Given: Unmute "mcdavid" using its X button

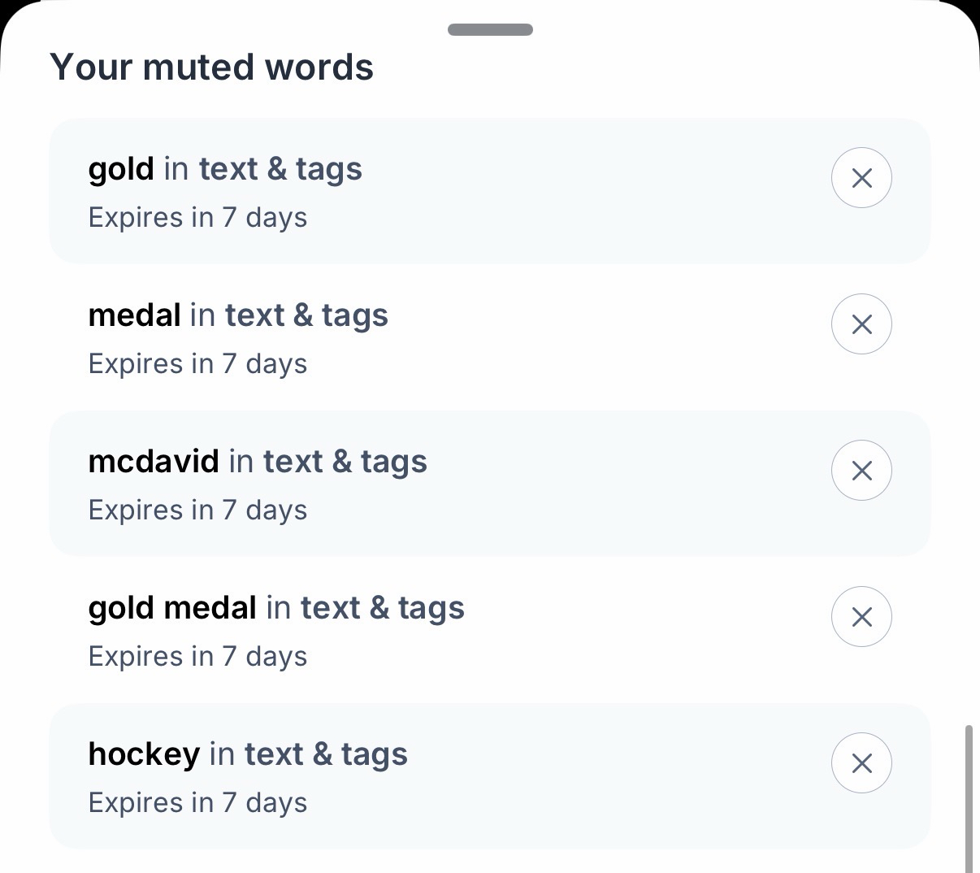Looking at the screenshot, I should tap(861, 471).
